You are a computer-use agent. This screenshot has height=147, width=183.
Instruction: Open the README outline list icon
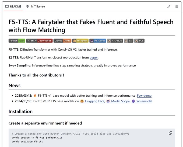pyautogui.click(x=177, y=6)
